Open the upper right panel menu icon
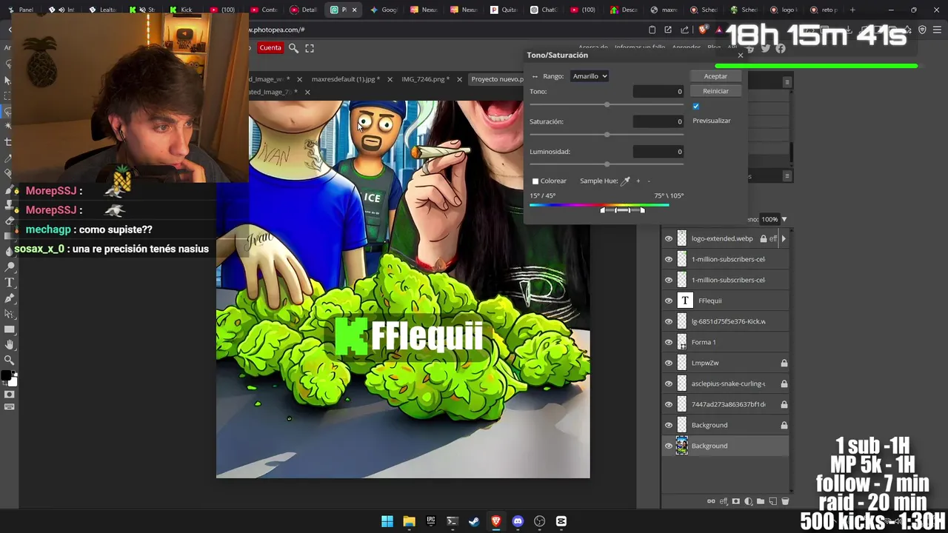 pos(787,82)
